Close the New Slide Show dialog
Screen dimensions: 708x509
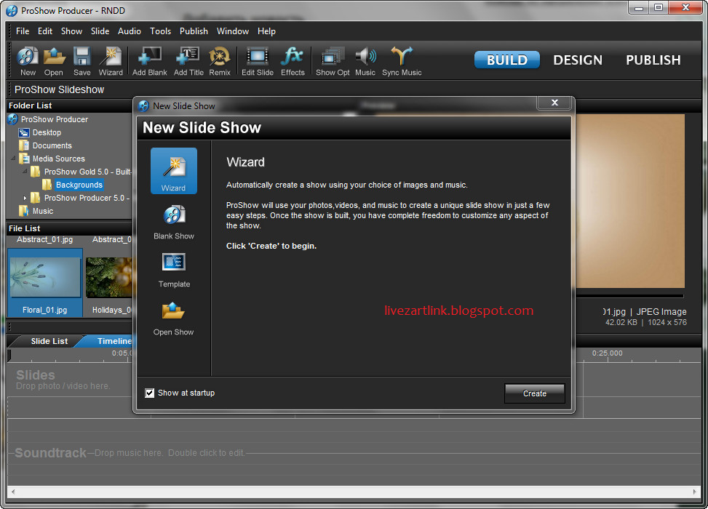click(555, 103)
